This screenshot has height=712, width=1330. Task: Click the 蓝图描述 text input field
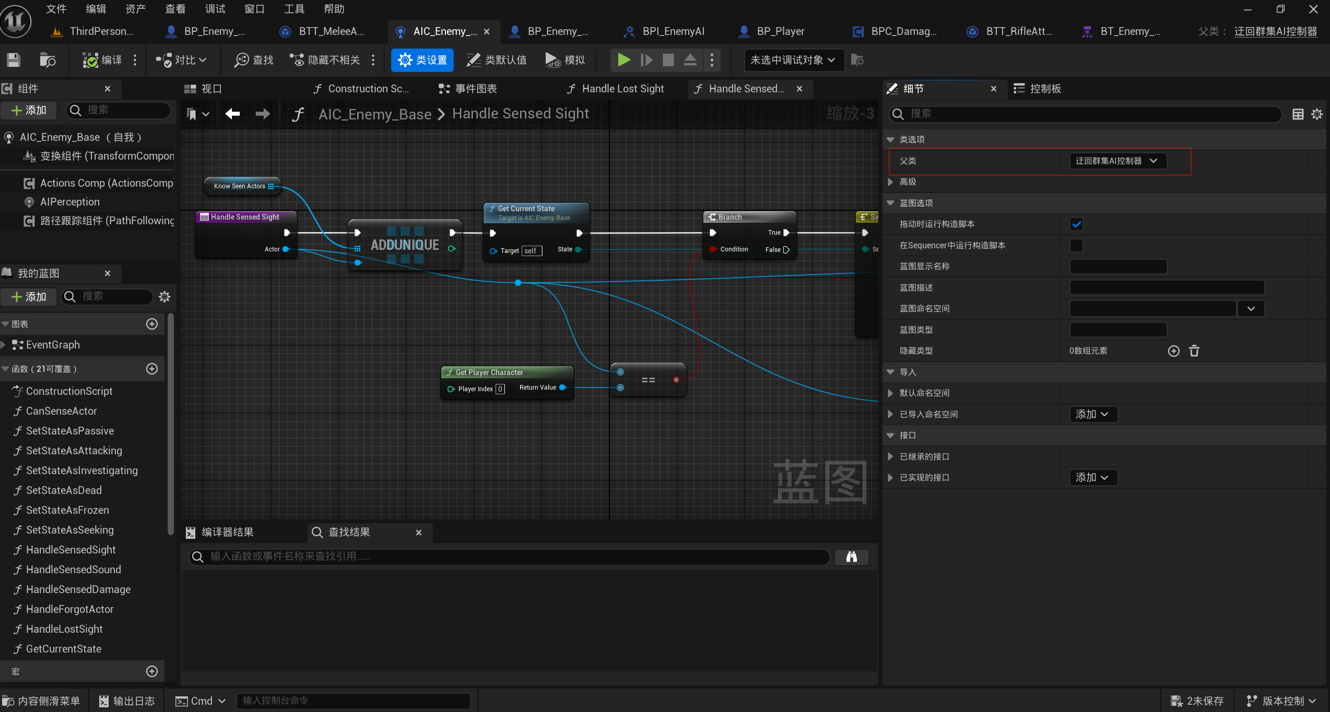pos(1167,287)
